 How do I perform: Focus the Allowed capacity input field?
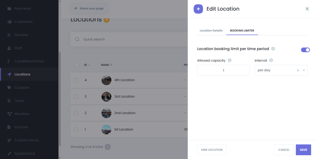point(223,70)
